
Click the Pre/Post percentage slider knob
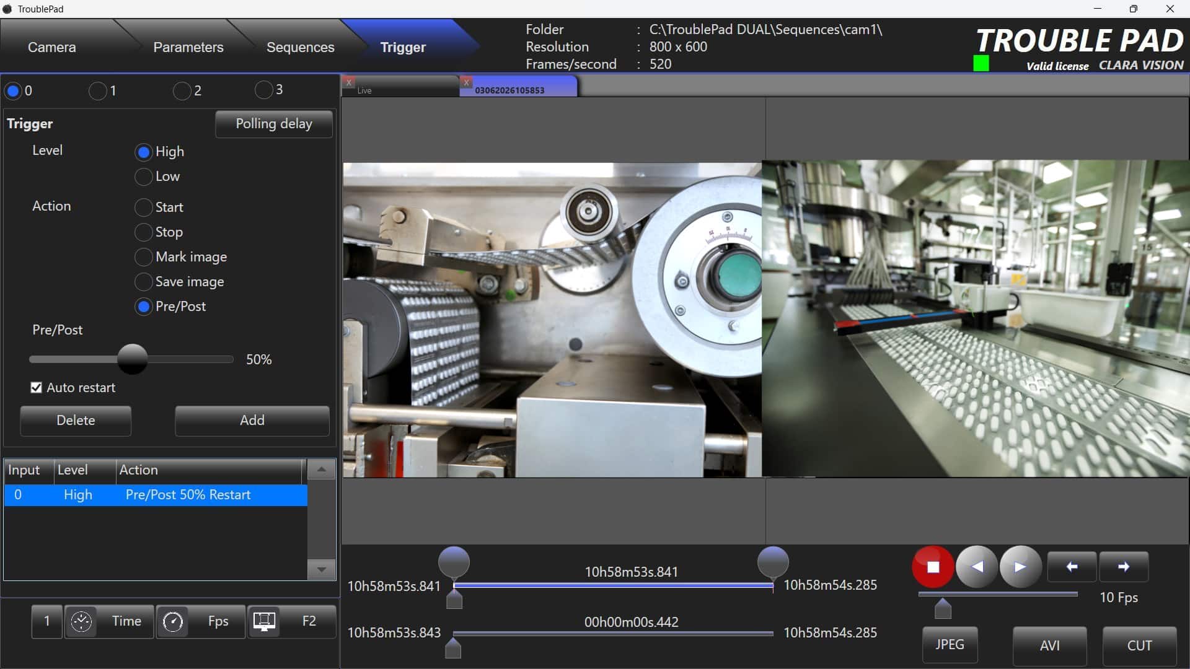(x=132, y=359)
